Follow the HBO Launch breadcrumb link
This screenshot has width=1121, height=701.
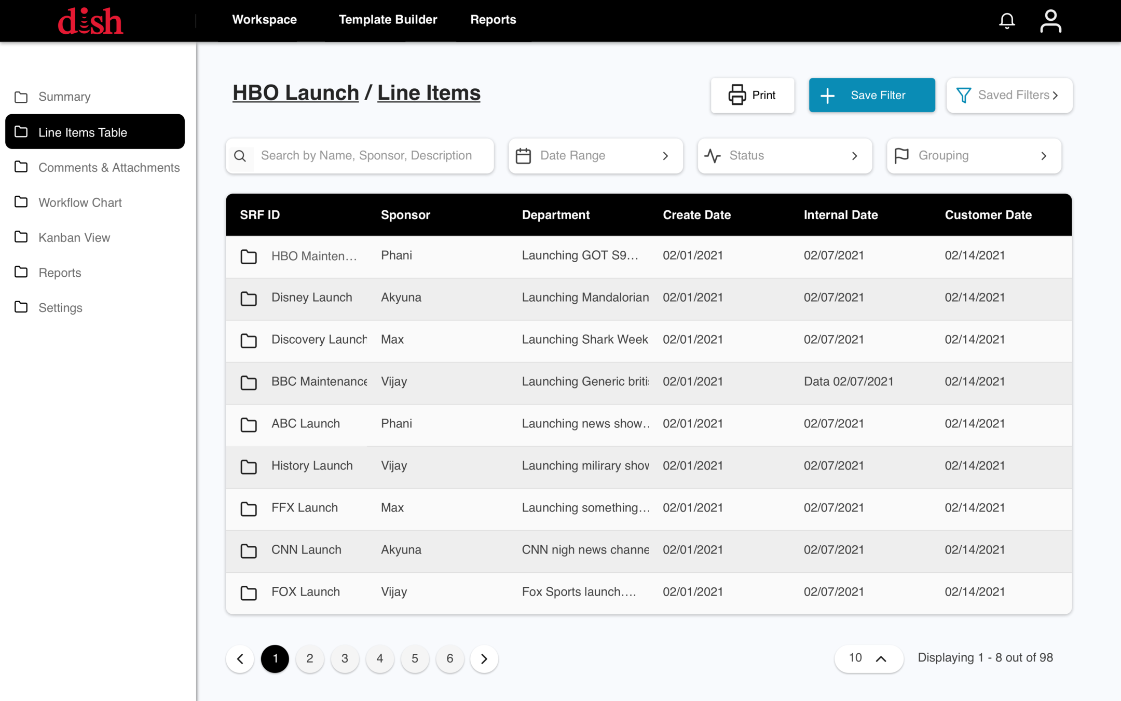pyautogui.click(x=295, y=93)
